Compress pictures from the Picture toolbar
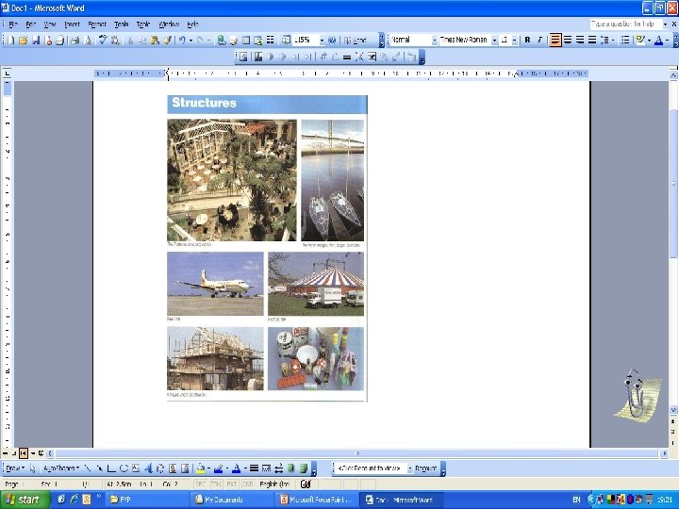 pos(359,57)
